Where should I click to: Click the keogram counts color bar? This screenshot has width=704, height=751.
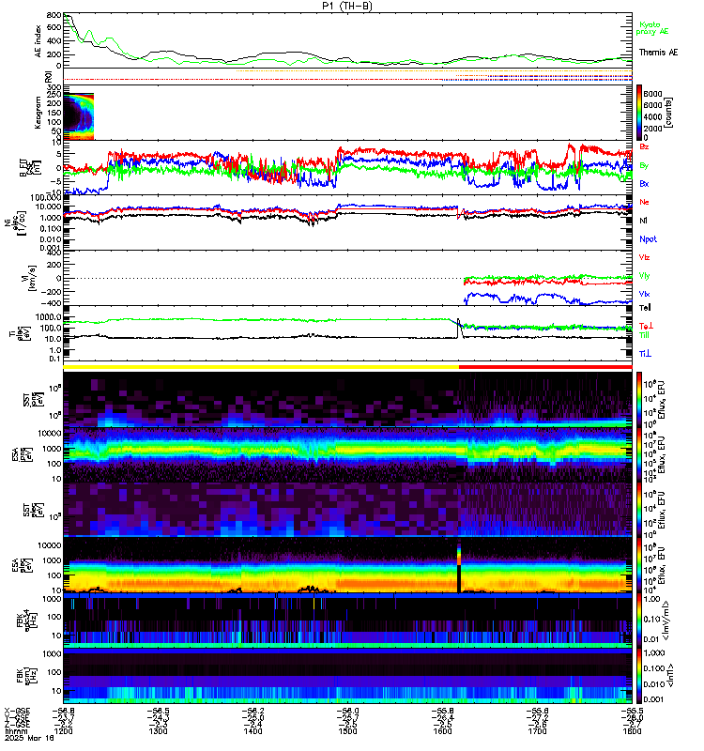(639, 112)
